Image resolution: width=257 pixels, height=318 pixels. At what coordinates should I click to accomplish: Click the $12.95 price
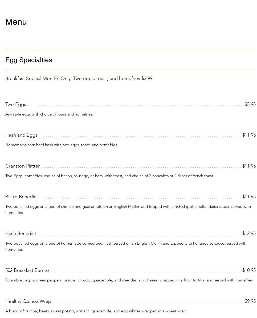[x=249, y=233]
